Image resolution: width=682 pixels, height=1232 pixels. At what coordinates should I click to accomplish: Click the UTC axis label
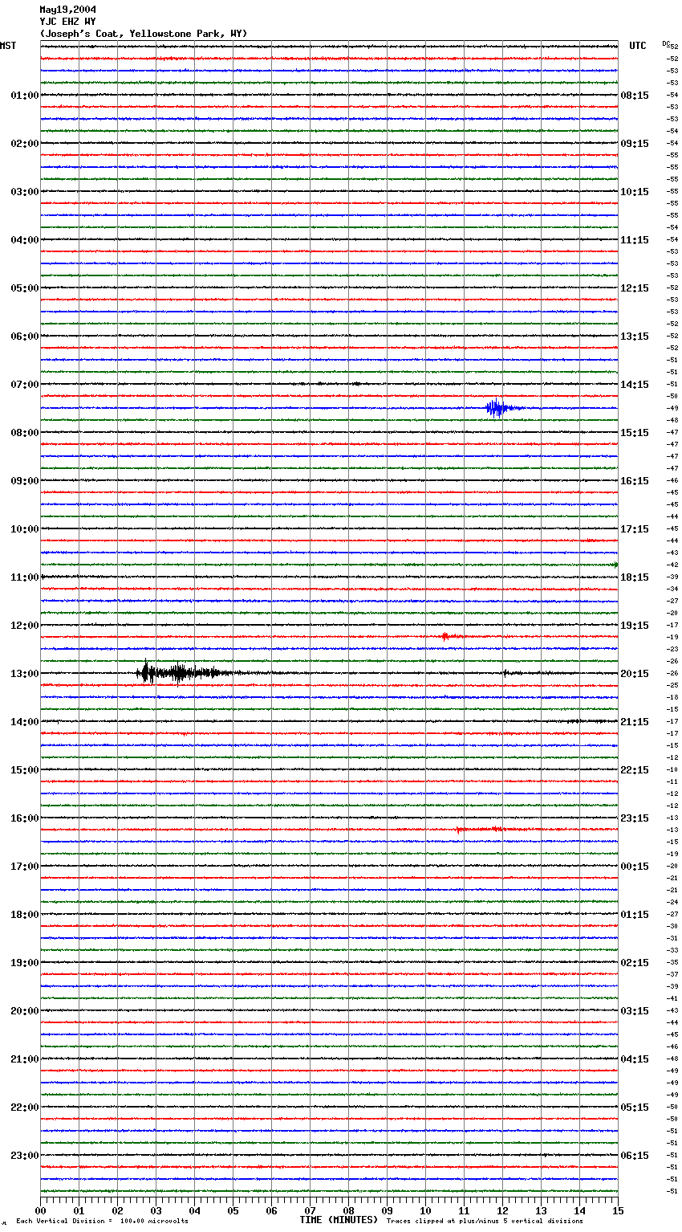coord(638,46)
